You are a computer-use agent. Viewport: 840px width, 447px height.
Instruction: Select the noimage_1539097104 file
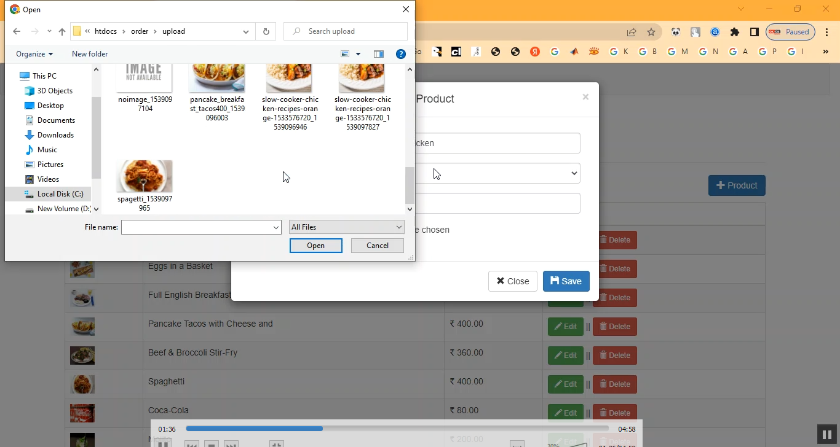(x=145, y=88)
